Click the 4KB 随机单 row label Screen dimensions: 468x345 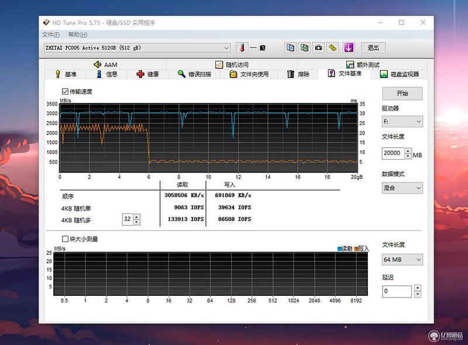76,208
